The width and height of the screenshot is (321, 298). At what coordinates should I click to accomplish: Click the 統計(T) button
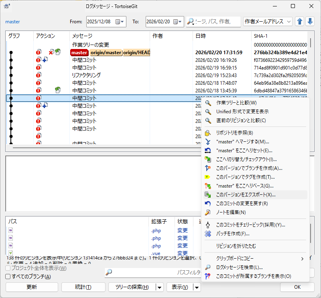[83, 287]
